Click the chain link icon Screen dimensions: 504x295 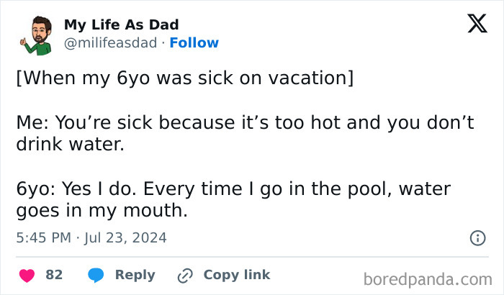tap(185, 275)
